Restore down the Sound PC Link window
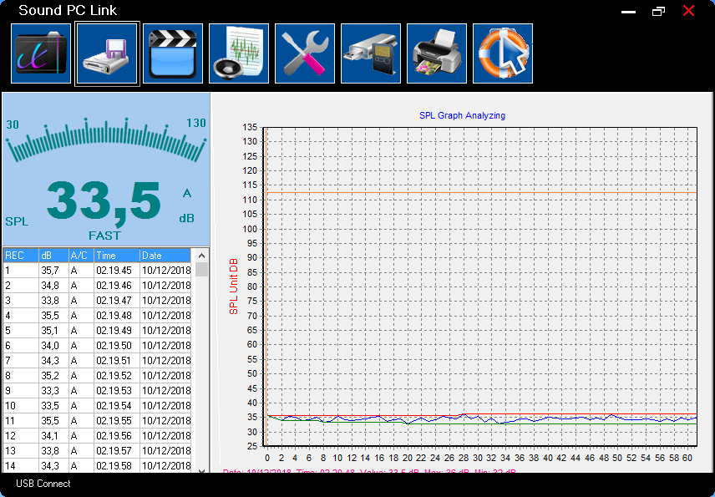 click(658, 11)
